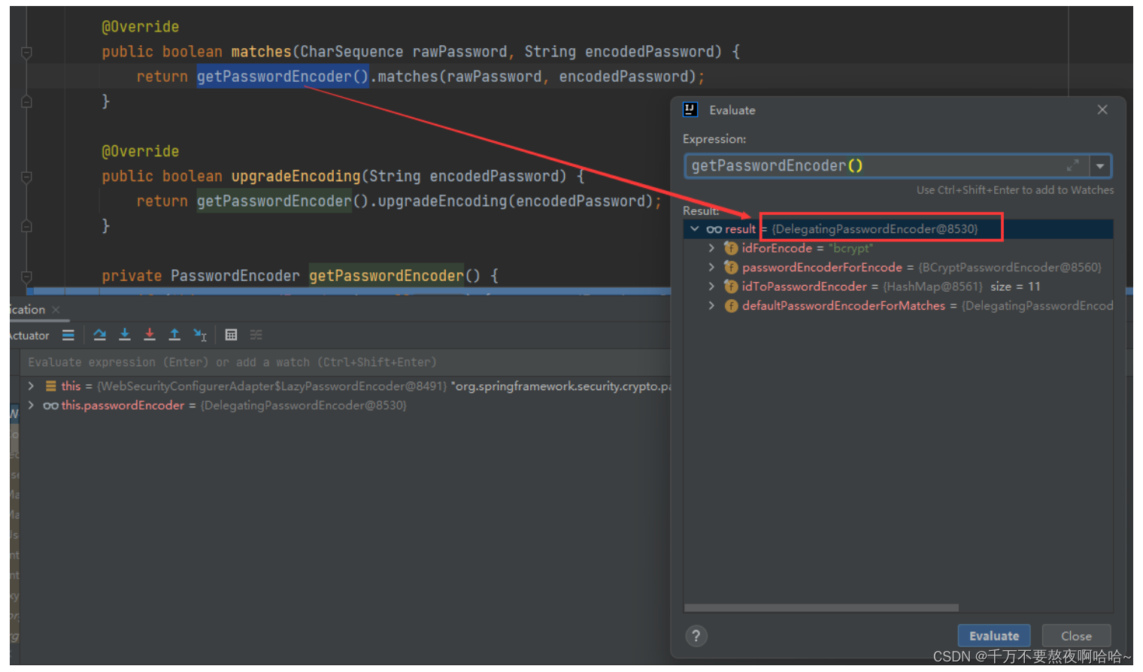The image size is (1143, 672).
Task: Click the Step Out debugger icon
Action: 174,335
